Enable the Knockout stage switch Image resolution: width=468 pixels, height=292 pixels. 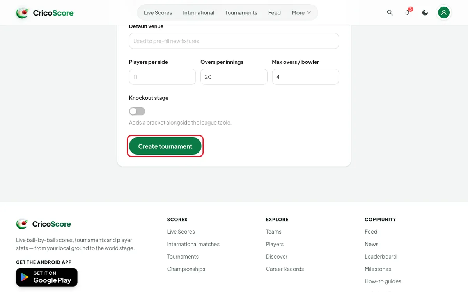(x=137, y=111)
